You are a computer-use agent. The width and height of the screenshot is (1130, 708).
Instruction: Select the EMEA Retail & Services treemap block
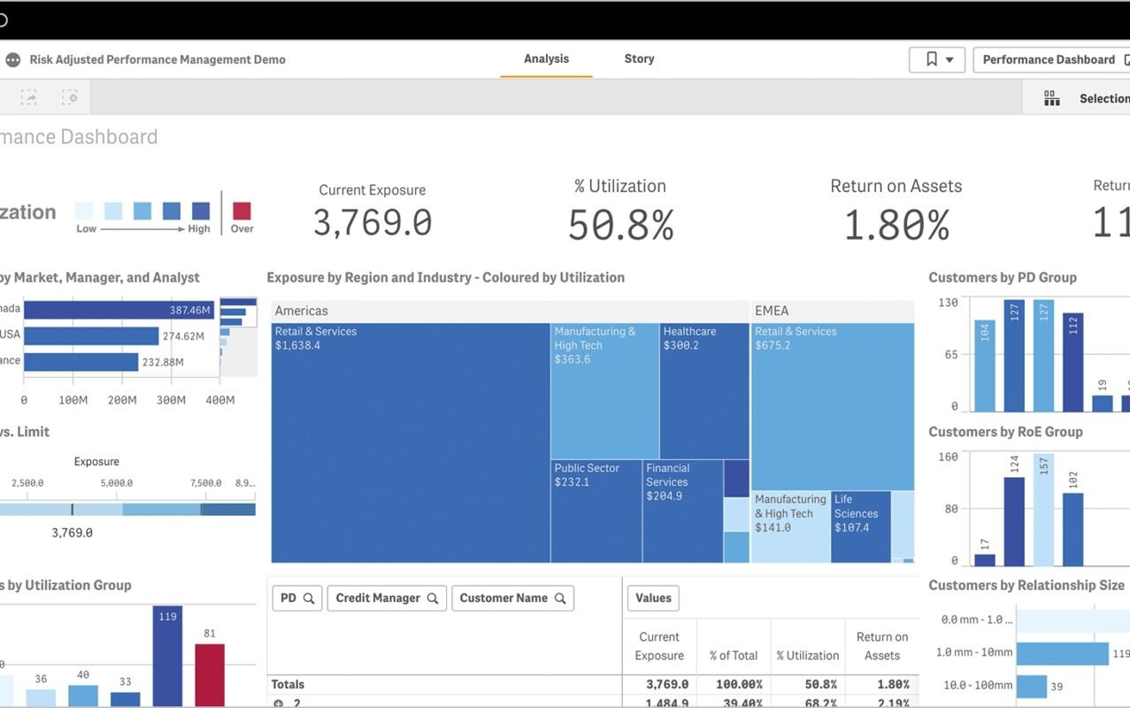pos(832,407)
